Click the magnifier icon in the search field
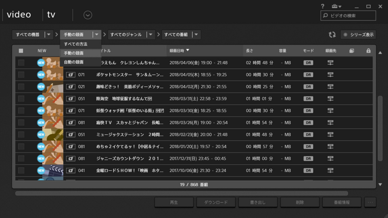Image resolution: width=388 pixels, height=218 pixels. [x=325, y=15]
